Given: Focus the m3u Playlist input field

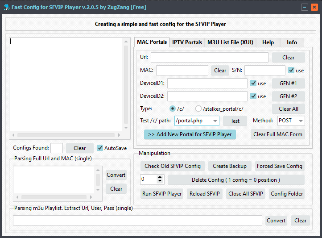Looking at the screenshot, I should pyautogui.click(x=138, y=220).
